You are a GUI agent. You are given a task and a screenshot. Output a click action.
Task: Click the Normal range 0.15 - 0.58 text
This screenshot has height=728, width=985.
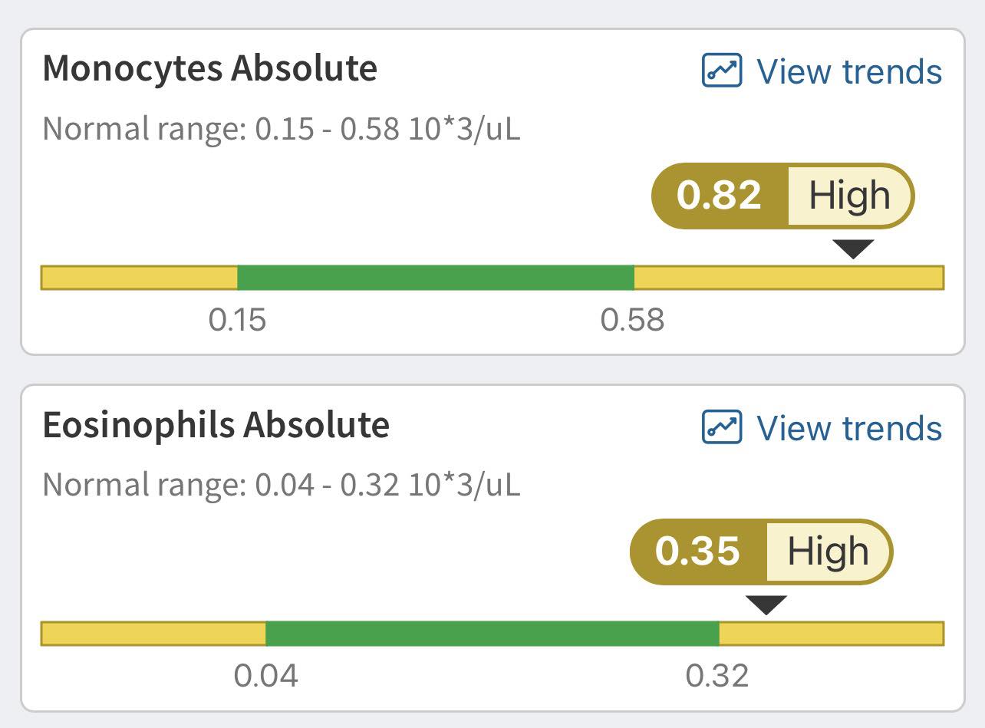tap(282, 129)
